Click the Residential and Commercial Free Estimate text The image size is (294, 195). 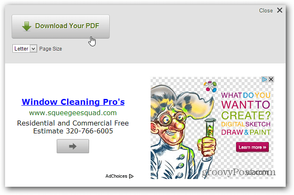click(73, 127)
